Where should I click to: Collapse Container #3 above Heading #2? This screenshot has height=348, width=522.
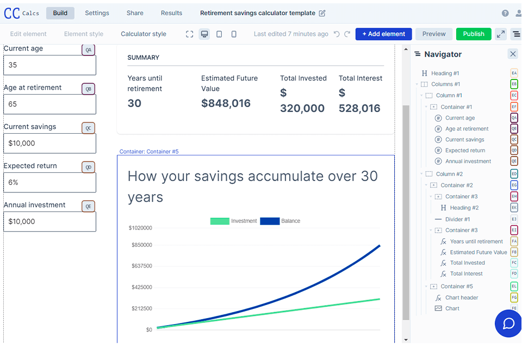coord(431,196)
